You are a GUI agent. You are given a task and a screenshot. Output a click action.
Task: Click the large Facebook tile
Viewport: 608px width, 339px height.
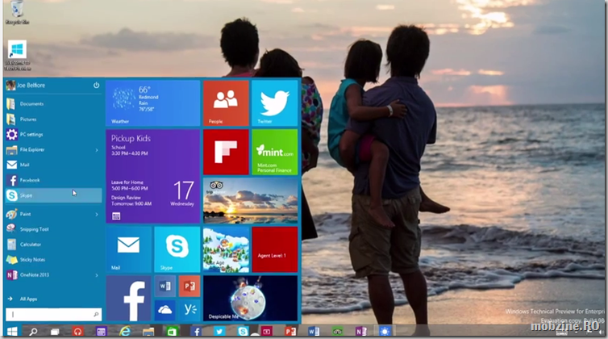pos(128,298)
